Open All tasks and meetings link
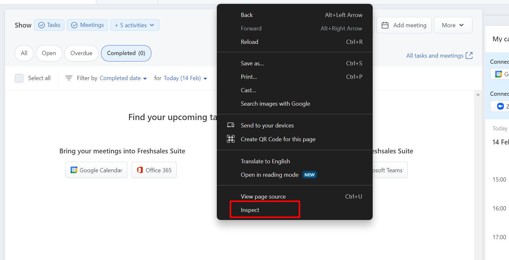Screen dimensions: 509x260 pyautogui.click(x=435, y=56)
